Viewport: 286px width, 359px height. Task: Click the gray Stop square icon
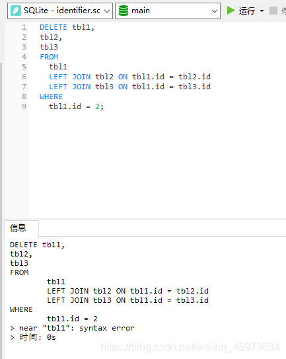273,11
